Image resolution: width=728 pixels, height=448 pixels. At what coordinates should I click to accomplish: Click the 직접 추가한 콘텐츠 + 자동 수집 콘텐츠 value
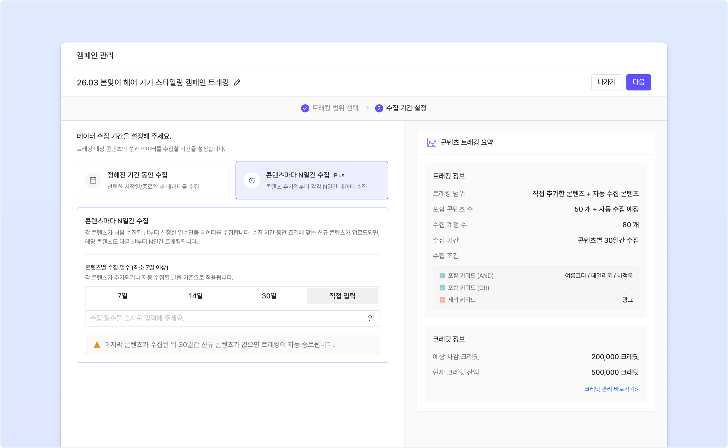(586, 194)
